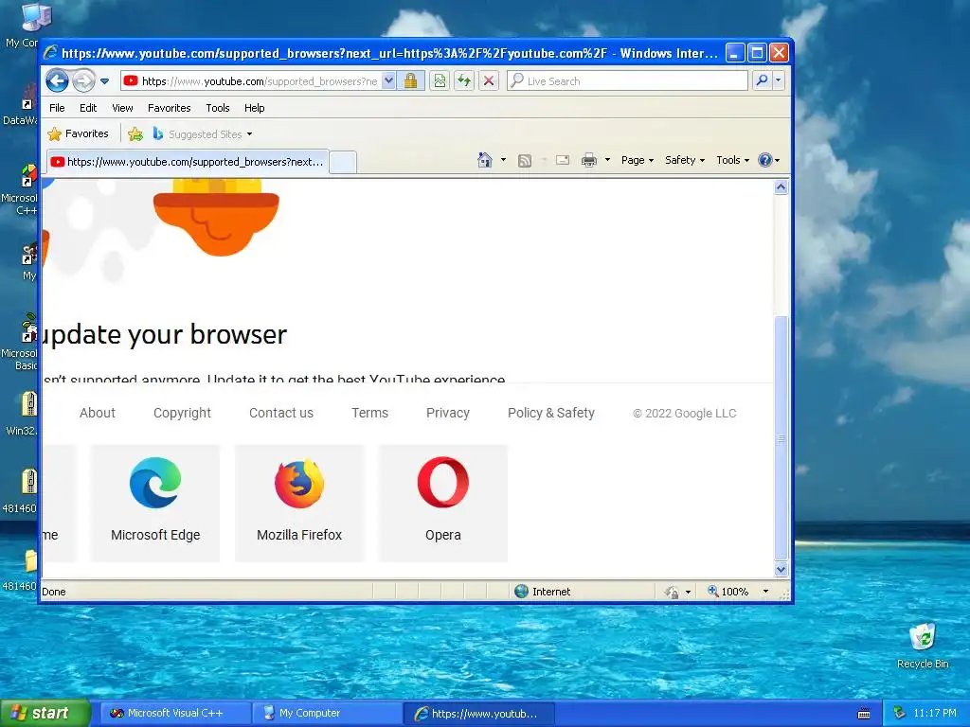
Task: Select the youtube.com supported_browsers tab
Action: coord(188,162)
